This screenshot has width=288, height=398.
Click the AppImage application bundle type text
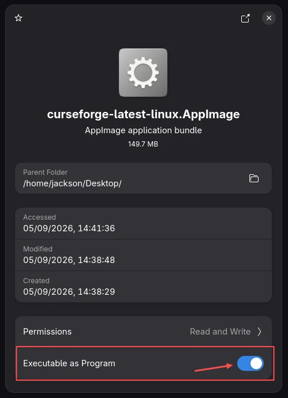(x=144, y=130)
